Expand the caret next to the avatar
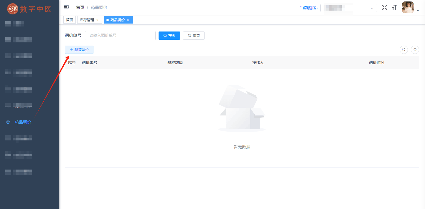The width and height of the screenshot is (425, 209). (x=418, y=11)
